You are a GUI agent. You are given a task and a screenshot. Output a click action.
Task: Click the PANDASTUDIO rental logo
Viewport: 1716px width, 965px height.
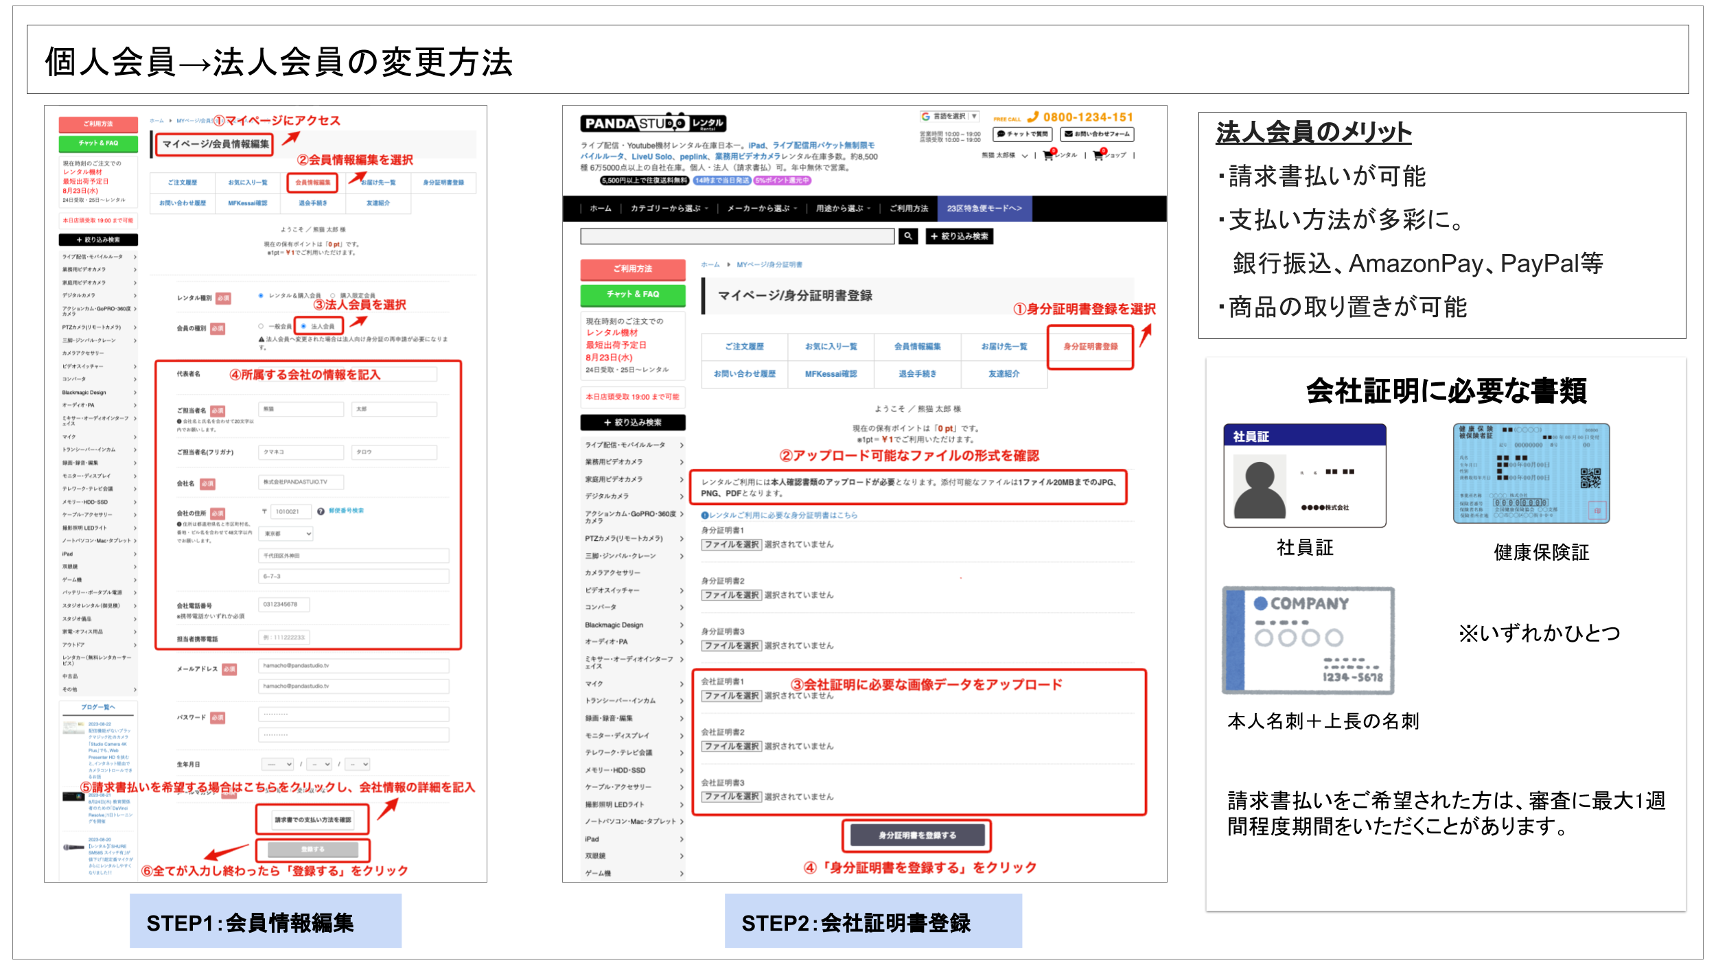653,124
